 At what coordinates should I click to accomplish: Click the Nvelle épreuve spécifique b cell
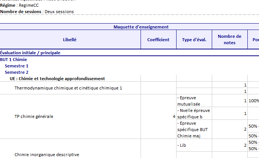pos(194,113)
